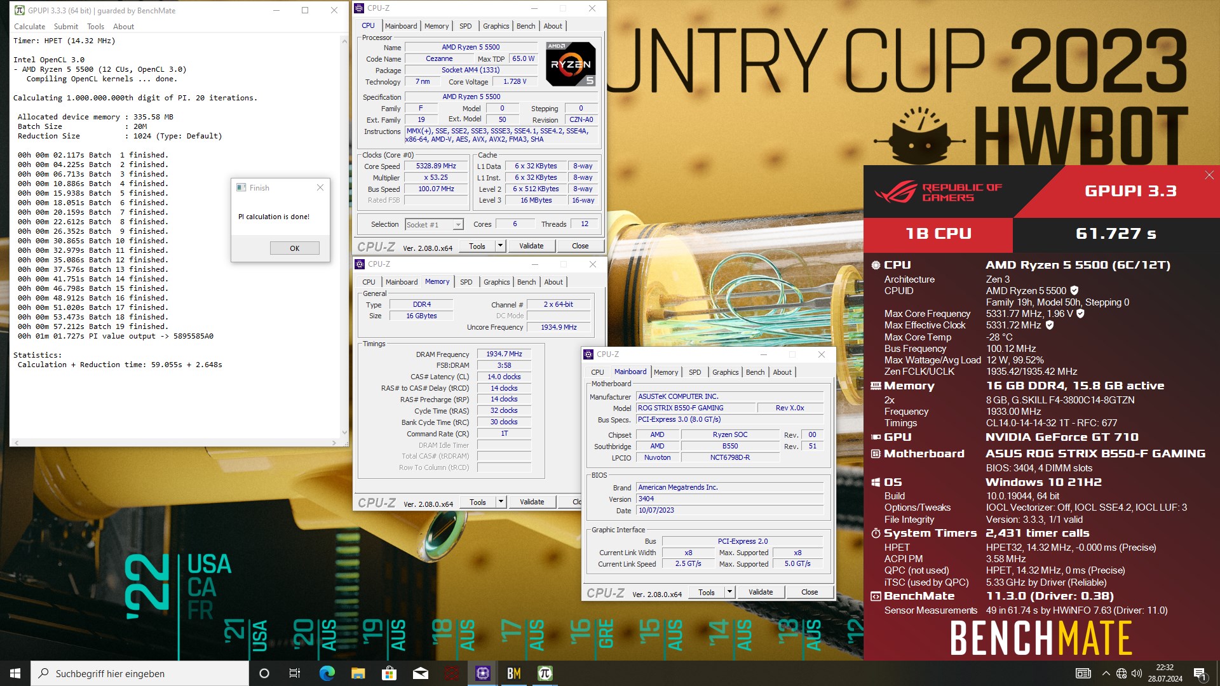The width and height of the screenshot is (1220, 686).
Task: Launch Microsoft Edge from taskbar
Action: pyautogui.click(x=327, y=673)
